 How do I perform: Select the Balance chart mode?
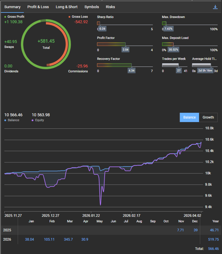click(189, 117)
